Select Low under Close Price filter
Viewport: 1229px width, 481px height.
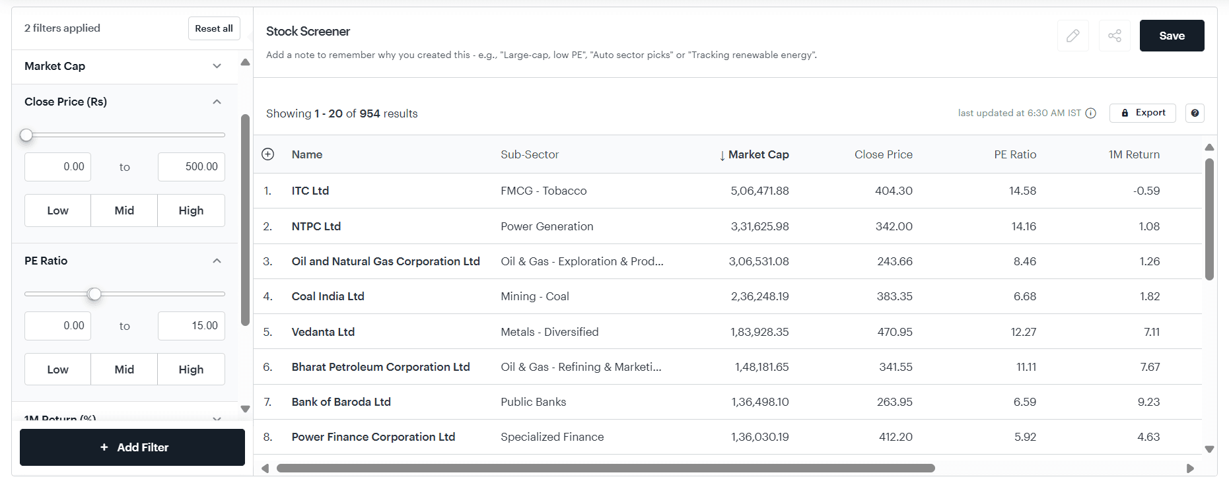click(x=57, y=210)
